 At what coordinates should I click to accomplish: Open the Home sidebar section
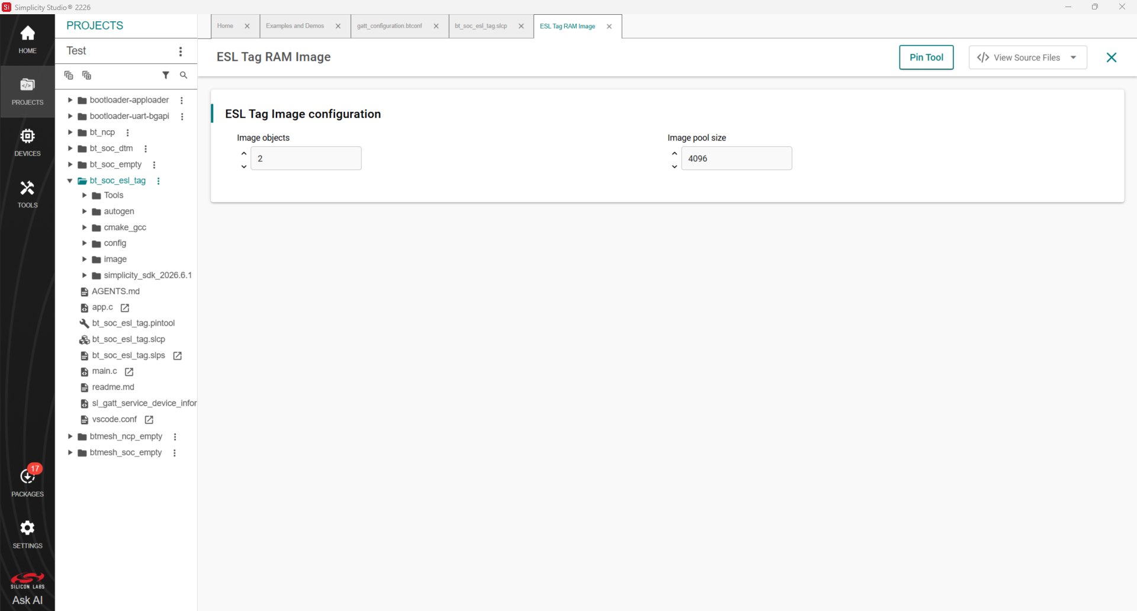click(x=27, y=40)
